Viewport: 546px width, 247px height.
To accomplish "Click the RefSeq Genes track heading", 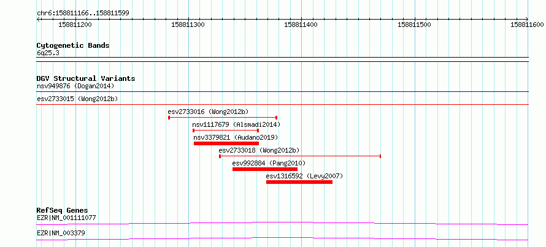I will pyautogui.click(x=62, y=210).
